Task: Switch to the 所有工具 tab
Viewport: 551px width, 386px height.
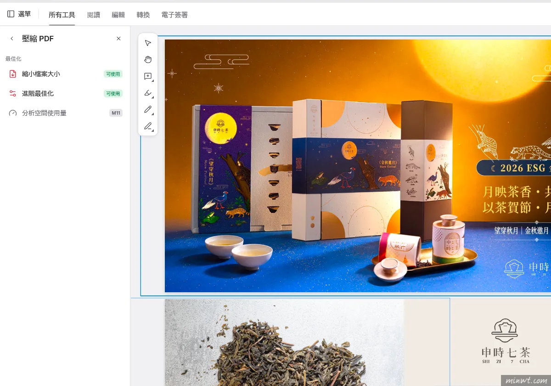Action: (62, 15)
